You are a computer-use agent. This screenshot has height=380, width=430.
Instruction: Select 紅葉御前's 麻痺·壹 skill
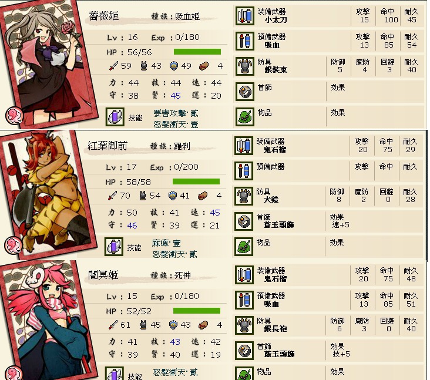(x=166, y=243)
